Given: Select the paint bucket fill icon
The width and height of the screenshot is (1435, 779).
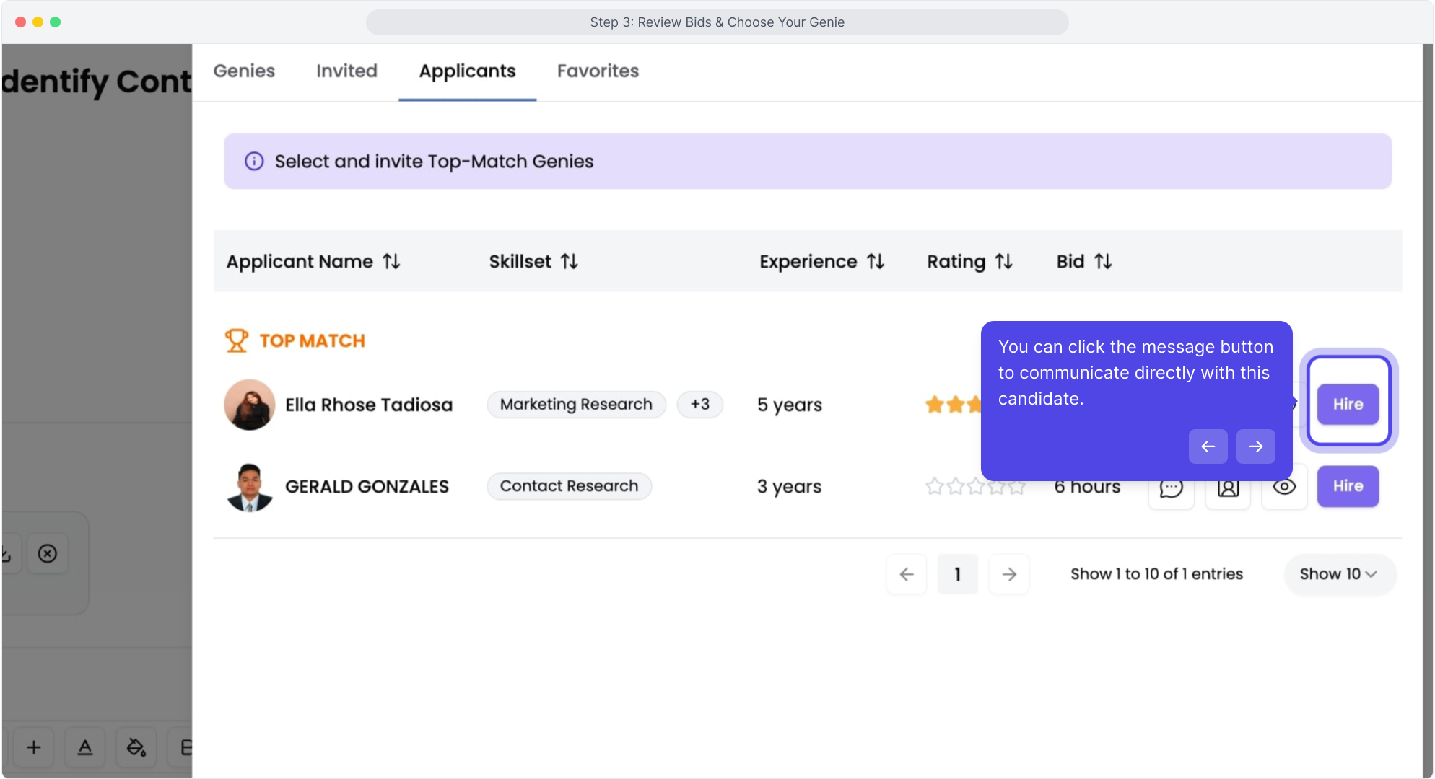Looking at the screenshot, I should 136,747.
